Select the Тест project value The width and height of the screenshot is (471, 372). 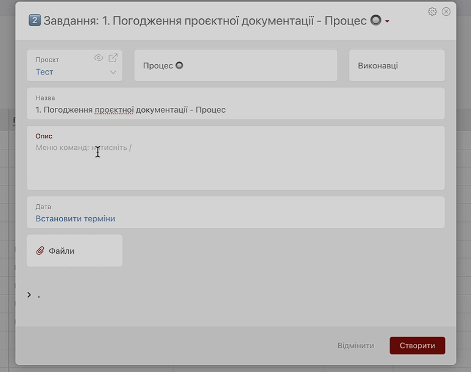pyautogui.click(x=44, y=72)
